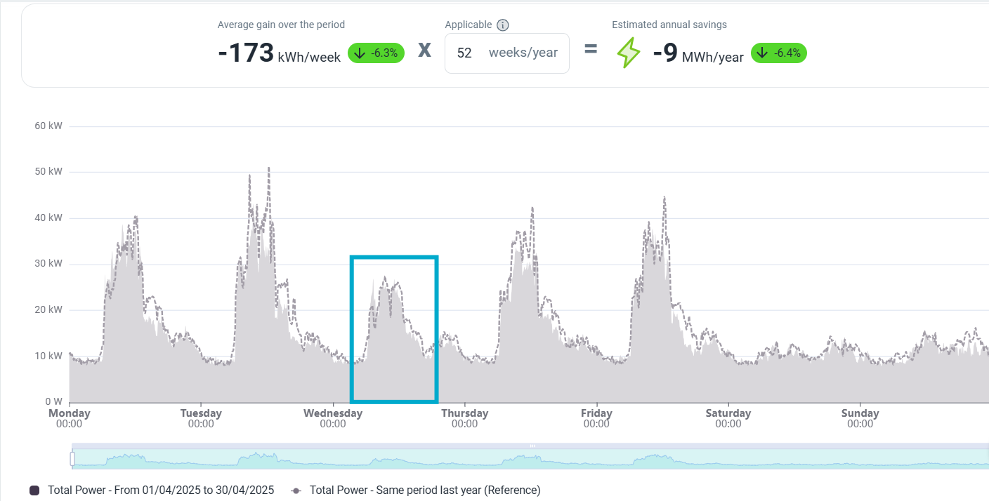The width and height of the screenshot is (989, 501).
Task: Click the info icon beside Applicable
Action: pyautogui.click(x=502, y=25)
